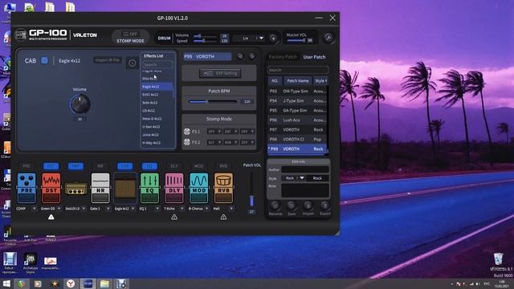Enable the NR module toggle
The image size is (514, 289).
(100, 166)
